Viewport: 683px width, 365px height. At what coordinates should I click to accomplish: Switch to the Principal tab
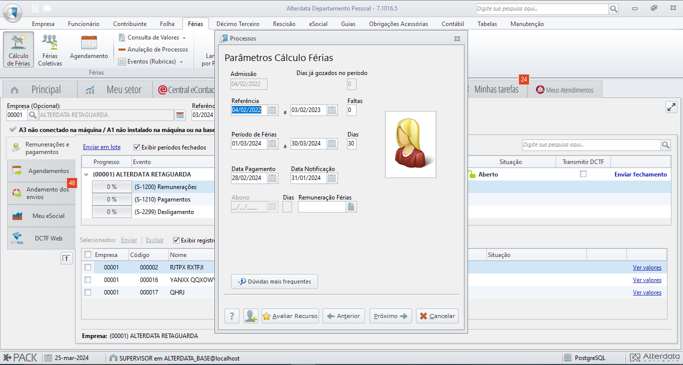coord(39,90)
